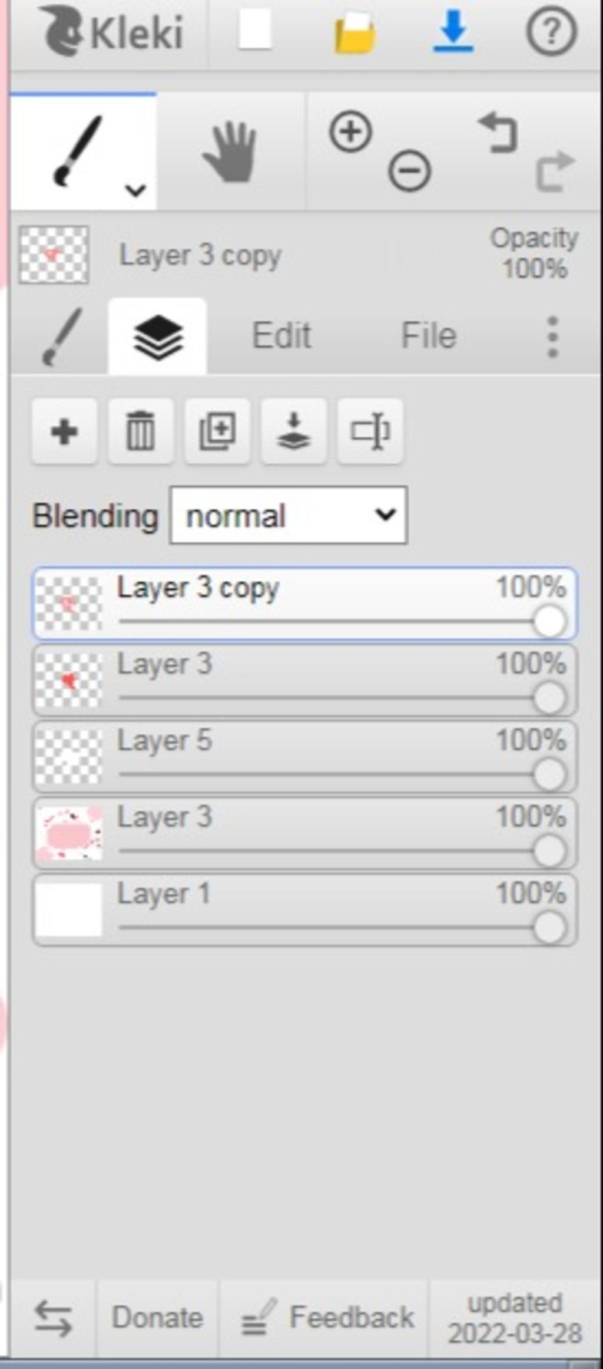Click the new image icon

tap(254, 31)
